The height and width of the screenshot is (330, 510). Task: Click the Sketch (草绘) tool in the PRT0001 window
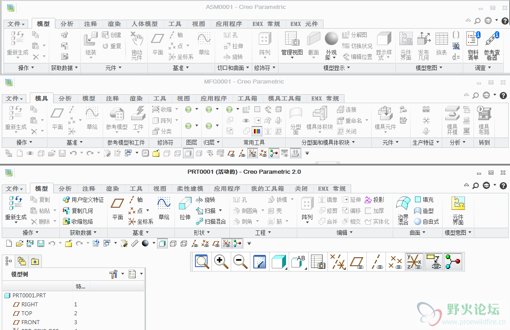(x=164, y=208)
